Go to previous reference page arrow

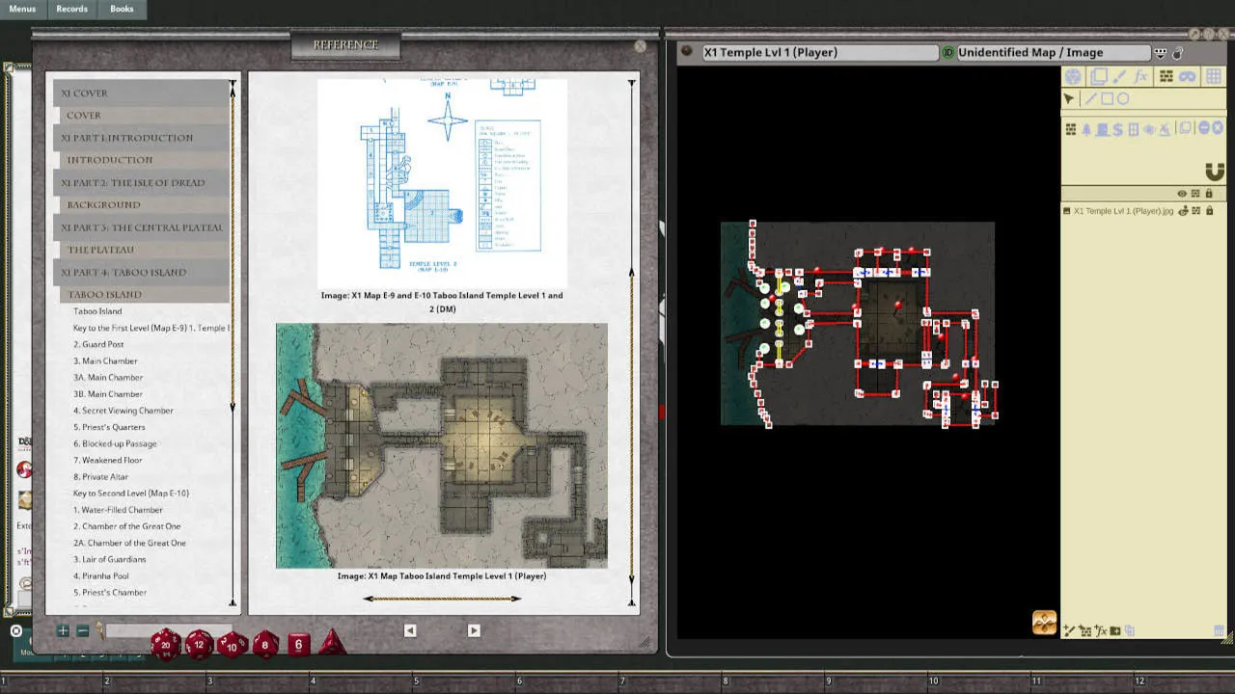click(x=410, y=630)
